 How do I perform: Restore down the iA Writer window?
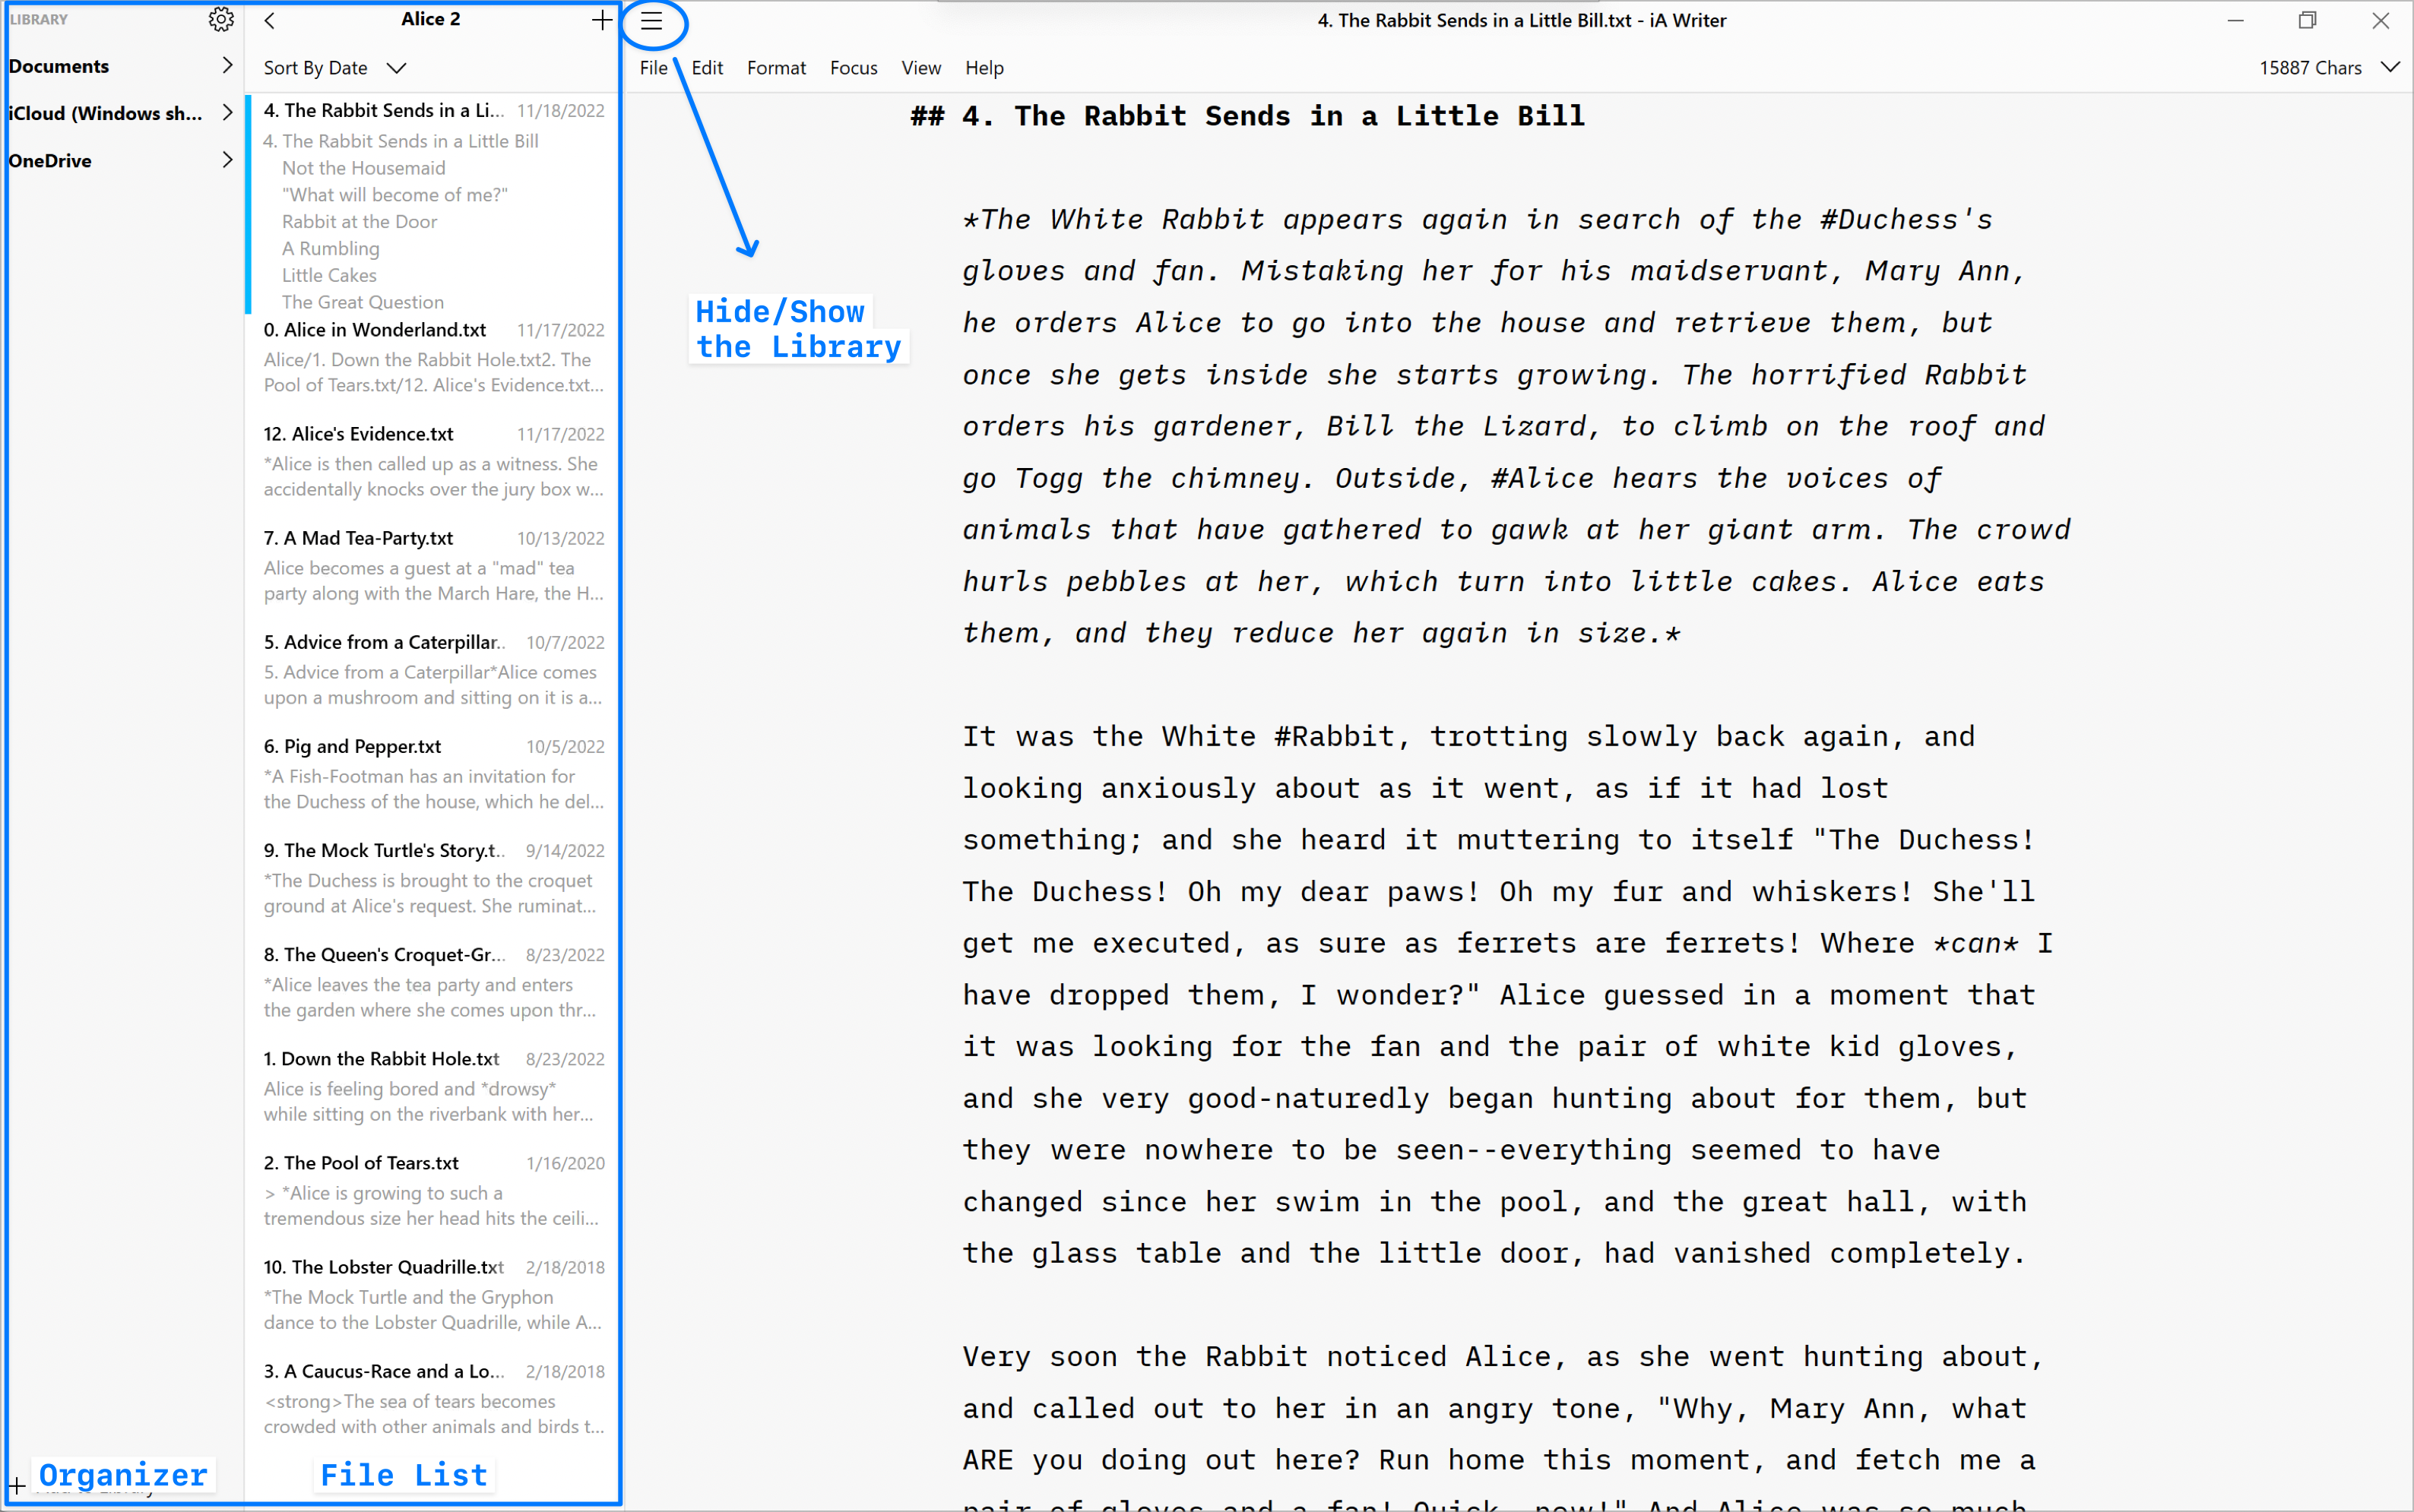tap(2308, 20)
